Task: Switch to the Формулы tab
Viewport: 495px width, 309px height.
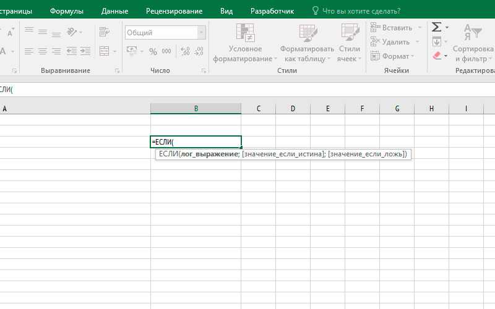Action: [67, 11]
